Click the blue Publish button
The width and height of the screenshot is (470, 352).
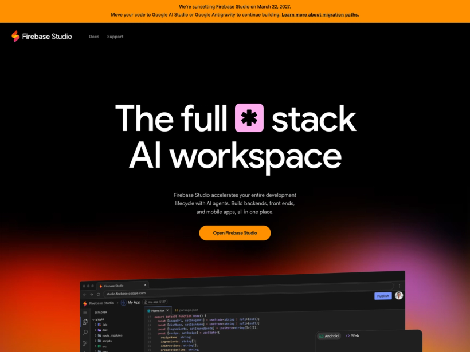(x=383, y=296)
